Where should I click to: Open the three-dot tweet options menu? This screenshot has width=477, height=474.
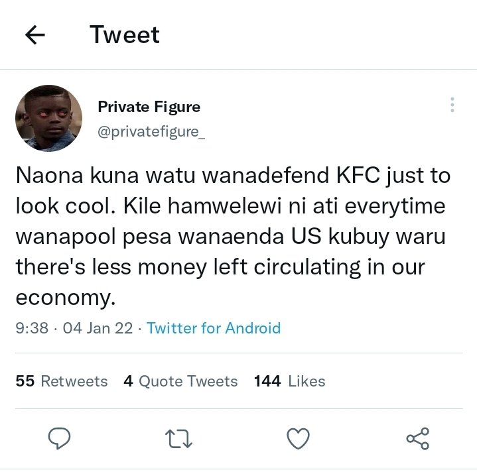(452, 105)
